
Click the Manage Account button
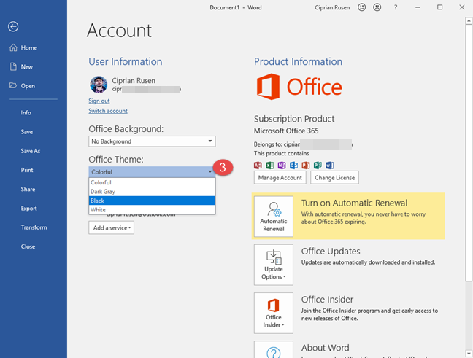pyautogui.click(x=280, y=177)
